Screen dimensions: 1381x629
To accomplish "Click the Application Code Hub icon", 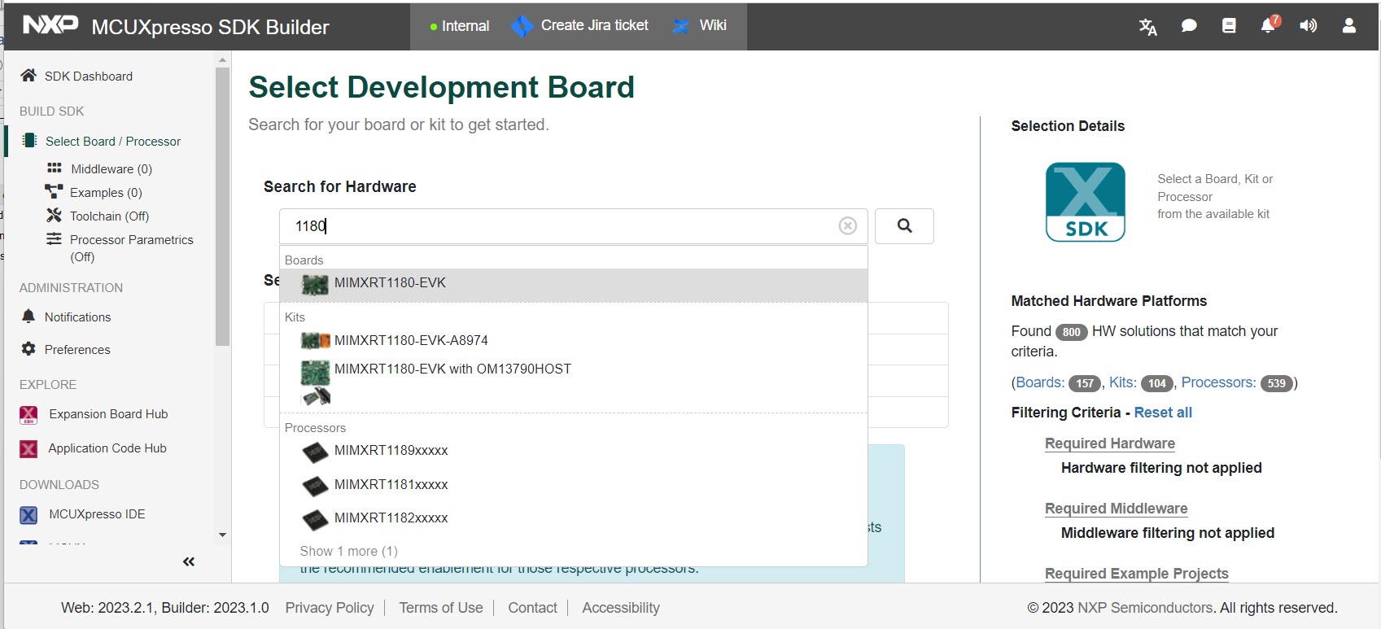I will click(x=28, y=448).
